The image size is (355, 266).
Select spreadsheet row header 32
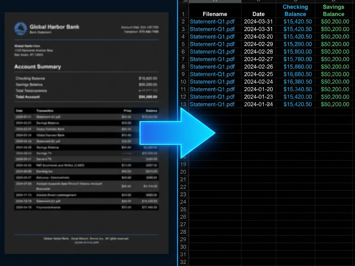point(183,262)
